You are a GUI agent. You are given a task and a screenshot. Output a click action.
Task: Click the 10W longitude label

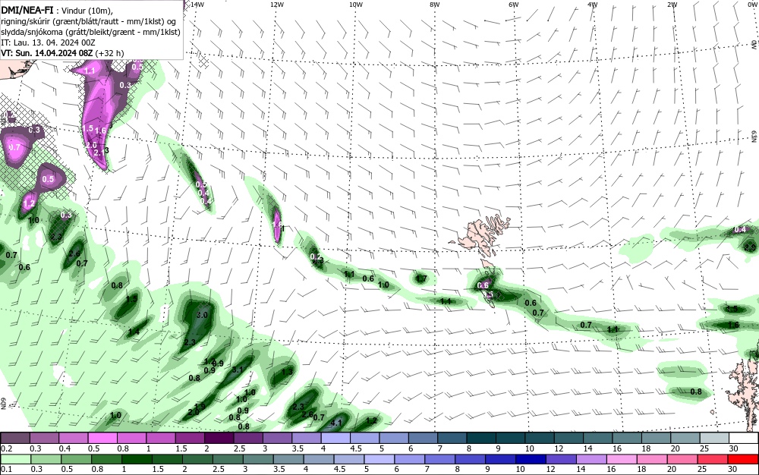click(x=356, y=5)
